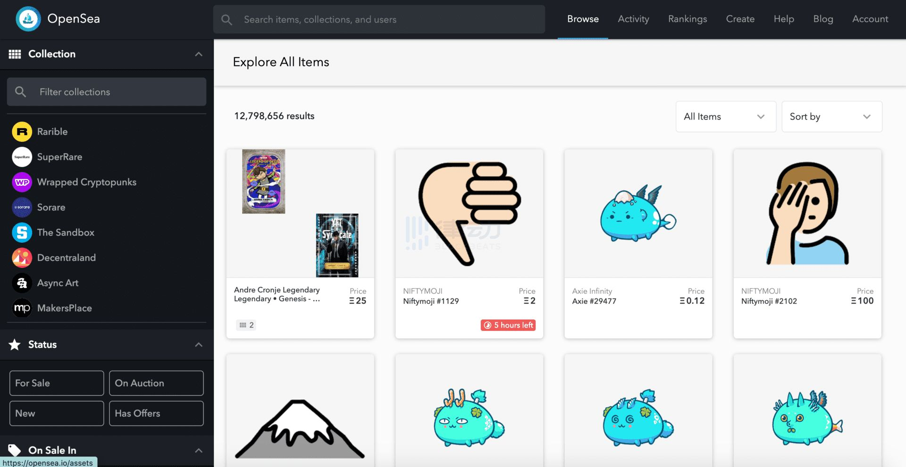Click the Wrapped Cryptopunks collection name
This screenshot has height=467, width=906.
pos(87,182)
